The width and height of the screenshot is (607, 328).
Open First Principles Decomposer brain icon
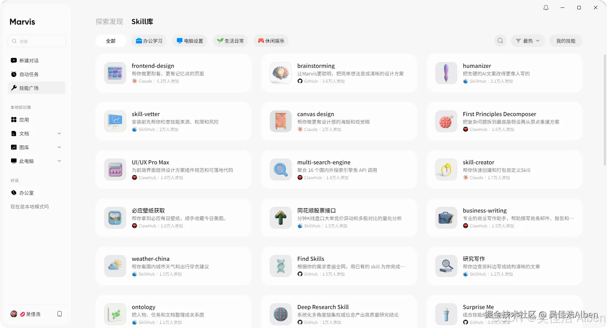click(x=446, y=121)
